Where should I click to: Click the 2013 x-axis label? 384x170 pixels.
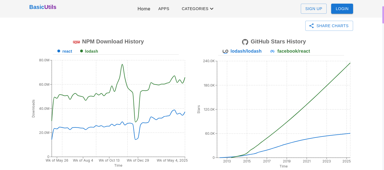point(227,161)
